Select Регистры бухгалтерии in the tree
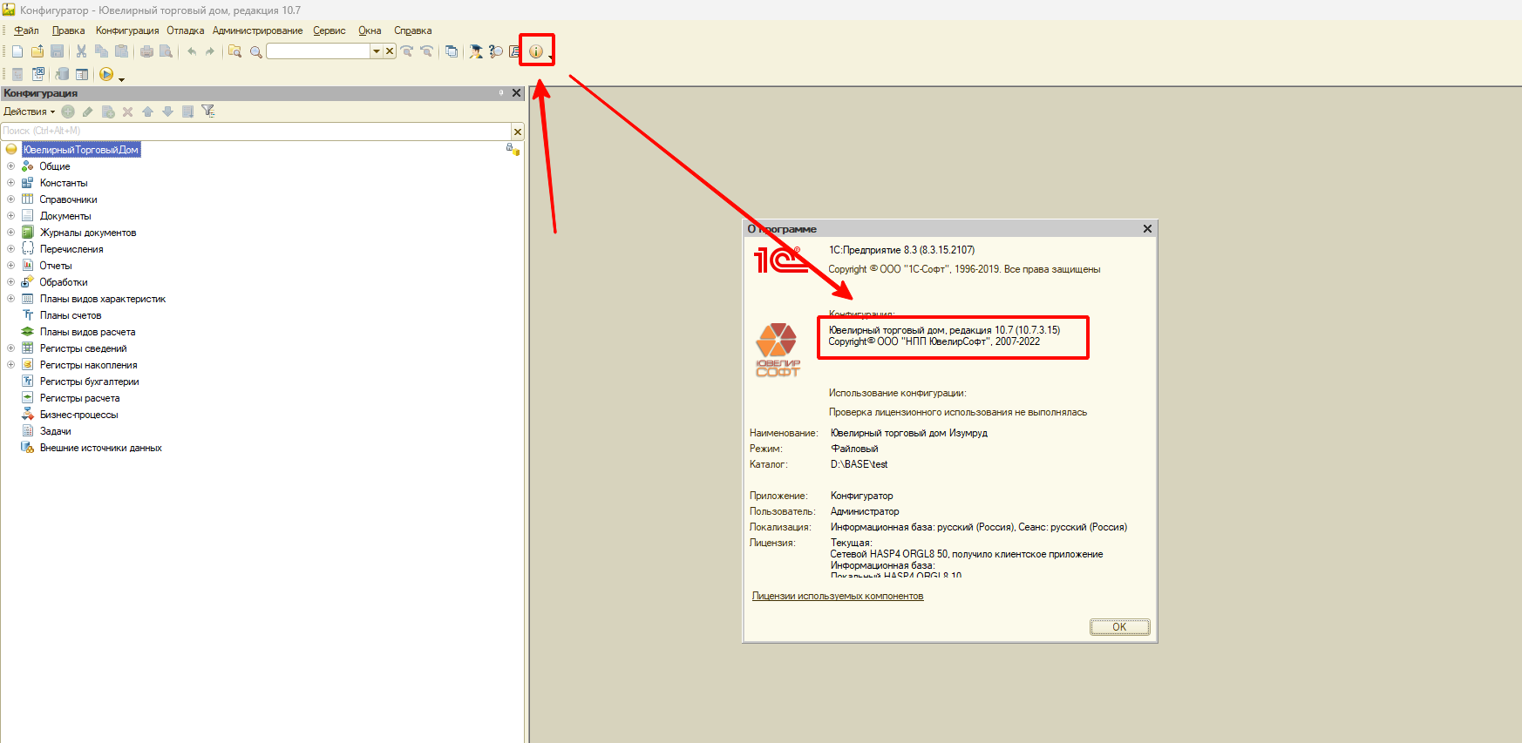Image resolution: width=1522 pixels, height=743 pixels. pos(89,382)
